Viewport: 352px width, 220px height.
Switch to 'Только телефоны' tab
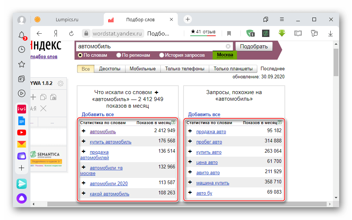point(185,69)
